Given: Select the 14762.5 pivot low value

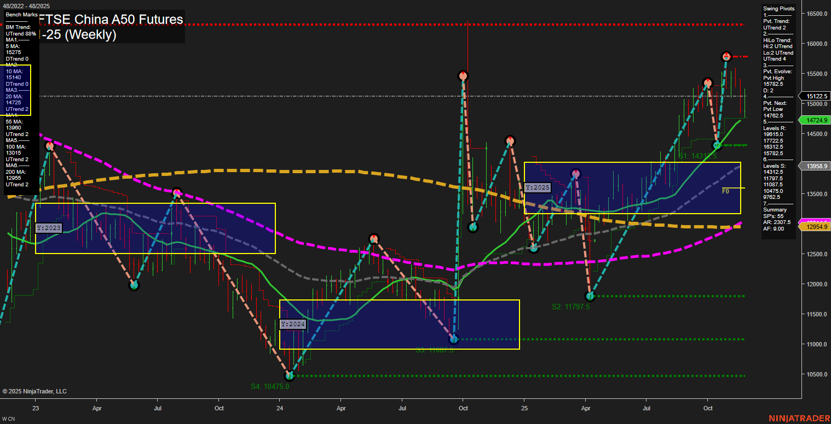Looking at the screenshot, I should point(774,116).
